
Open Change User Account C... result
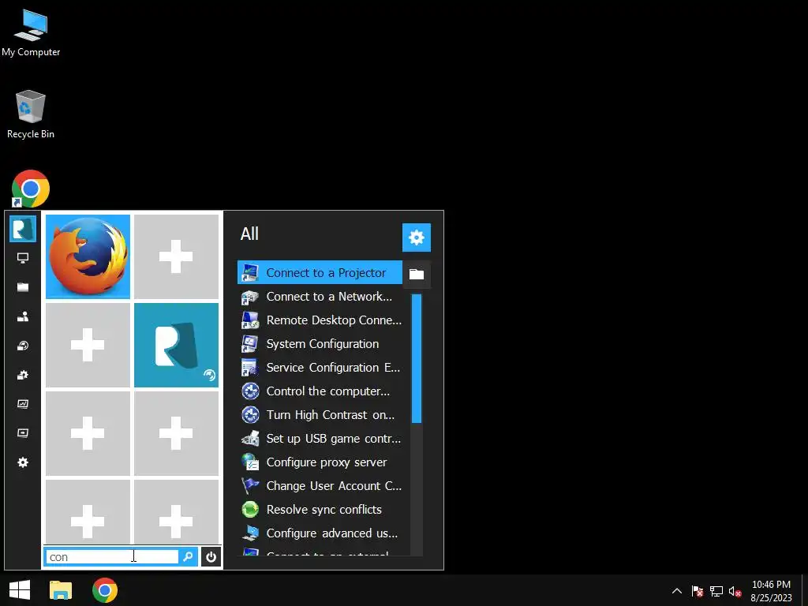320,486
